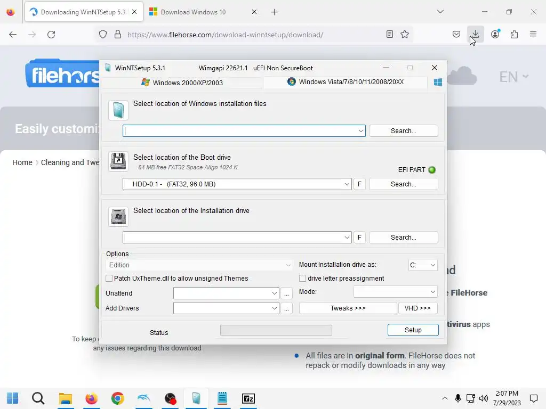Viewport: 546px width, 409px height.
Task: Click the volume icon in system tray
Action: (x=483, y=398)
